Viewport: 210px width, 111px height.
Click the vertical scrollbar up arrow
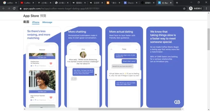coord(208,13)
